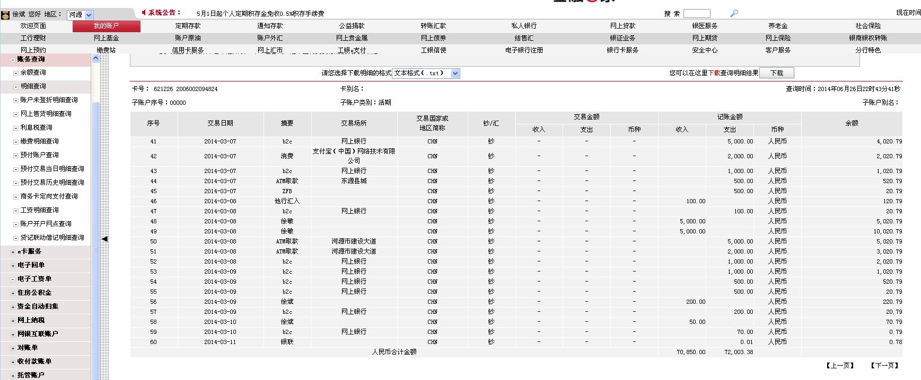Open the 网上贷款 menu
The image size is (921, 380).
coord(623,26)
